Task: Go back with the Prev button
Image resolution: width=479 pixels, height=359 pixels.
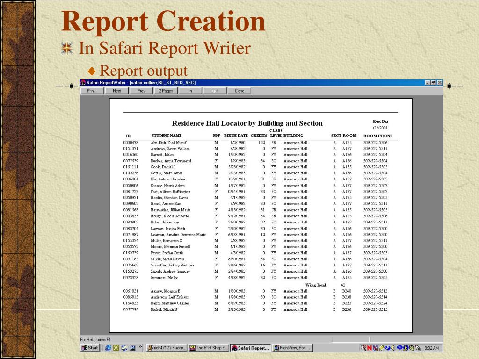Action: coord(141,91)
